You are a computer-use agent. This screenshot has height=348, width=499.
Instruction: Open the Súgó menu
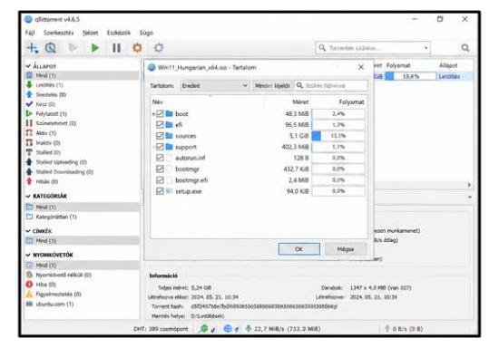(x=146, y=33)
